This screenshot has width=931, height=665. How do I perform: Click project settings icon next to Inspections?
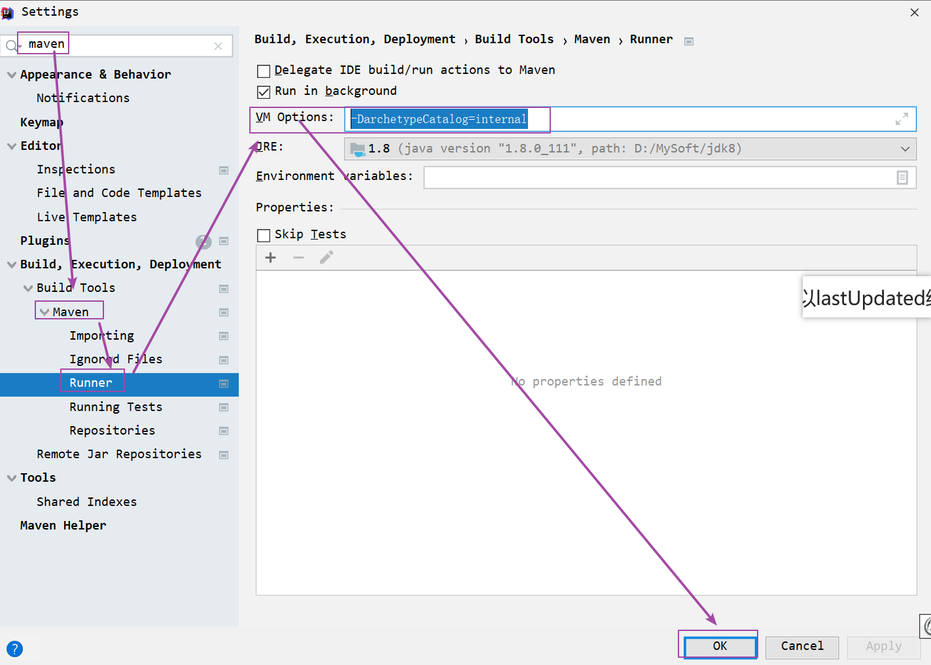pyautogui.click(x=224, y=170)
